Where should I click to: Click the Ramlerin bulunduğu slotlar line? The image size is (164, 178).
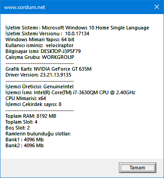(x=38, y=134)
